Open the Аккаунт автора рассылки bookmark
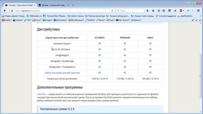 pyautogui.click(x=118, y=16)
